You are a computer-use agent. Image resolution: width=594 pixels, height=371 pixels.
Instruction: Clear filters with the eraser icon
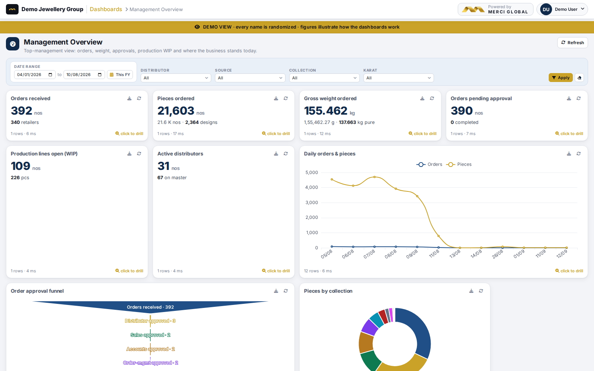point(579,78)
